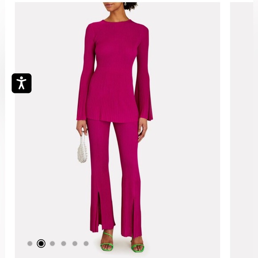Jump to the third carousel image dot
258x258 pixels.
[x=52, y=243]
